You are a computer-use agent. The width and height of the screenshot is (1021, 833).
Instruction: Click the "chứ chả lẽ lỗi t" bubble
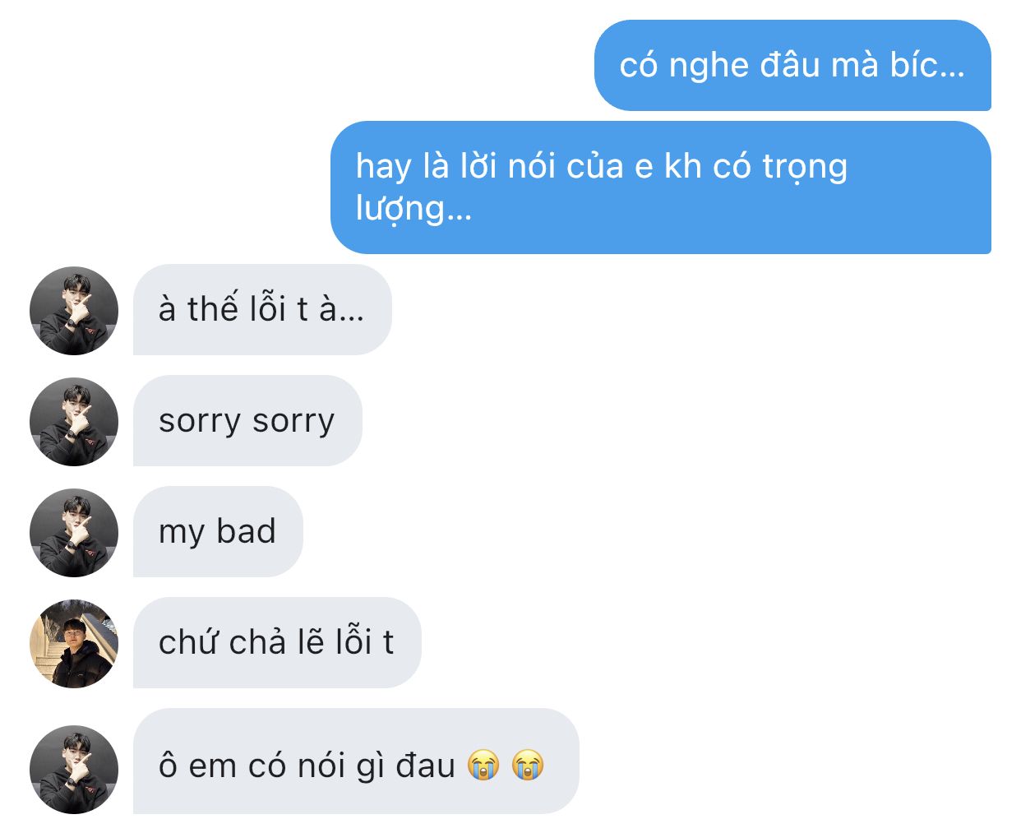point(277,642)
